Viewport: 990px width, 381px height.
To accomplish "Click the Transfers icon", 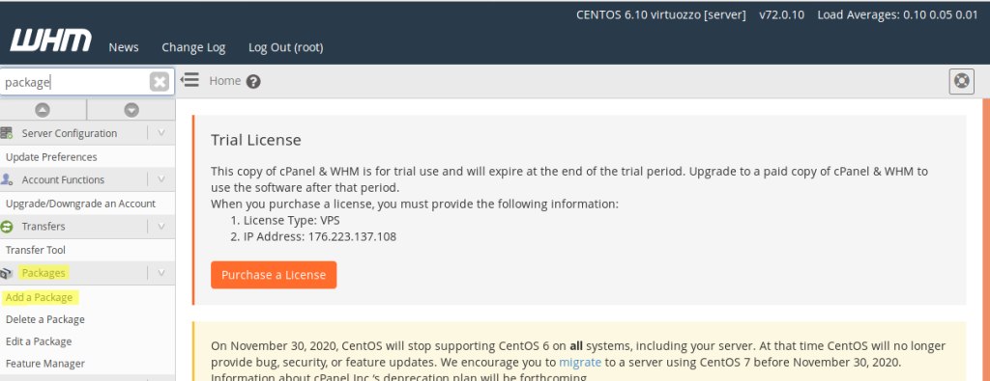I will coord(7,226).
